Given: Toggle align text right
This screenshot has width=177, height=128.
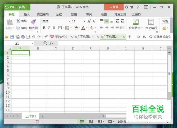Looking at the screenshot, I should 112,28.
